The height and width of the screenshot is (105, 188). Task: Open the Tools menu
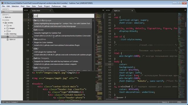tap(40, 6)
